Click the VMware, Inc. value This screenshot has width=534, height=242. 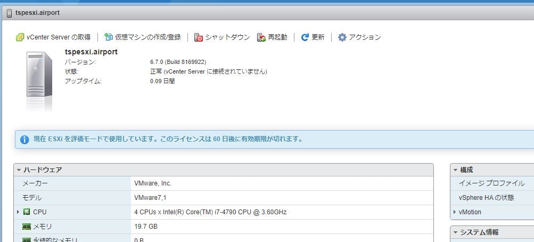click(153, 183)
